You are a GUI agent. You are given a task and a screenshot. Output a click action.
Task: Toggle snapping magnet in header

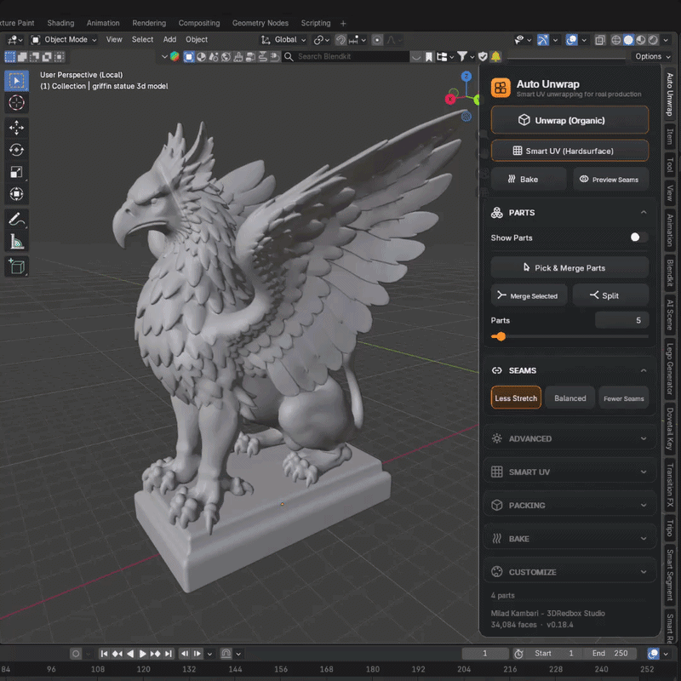tap(341, 40)
